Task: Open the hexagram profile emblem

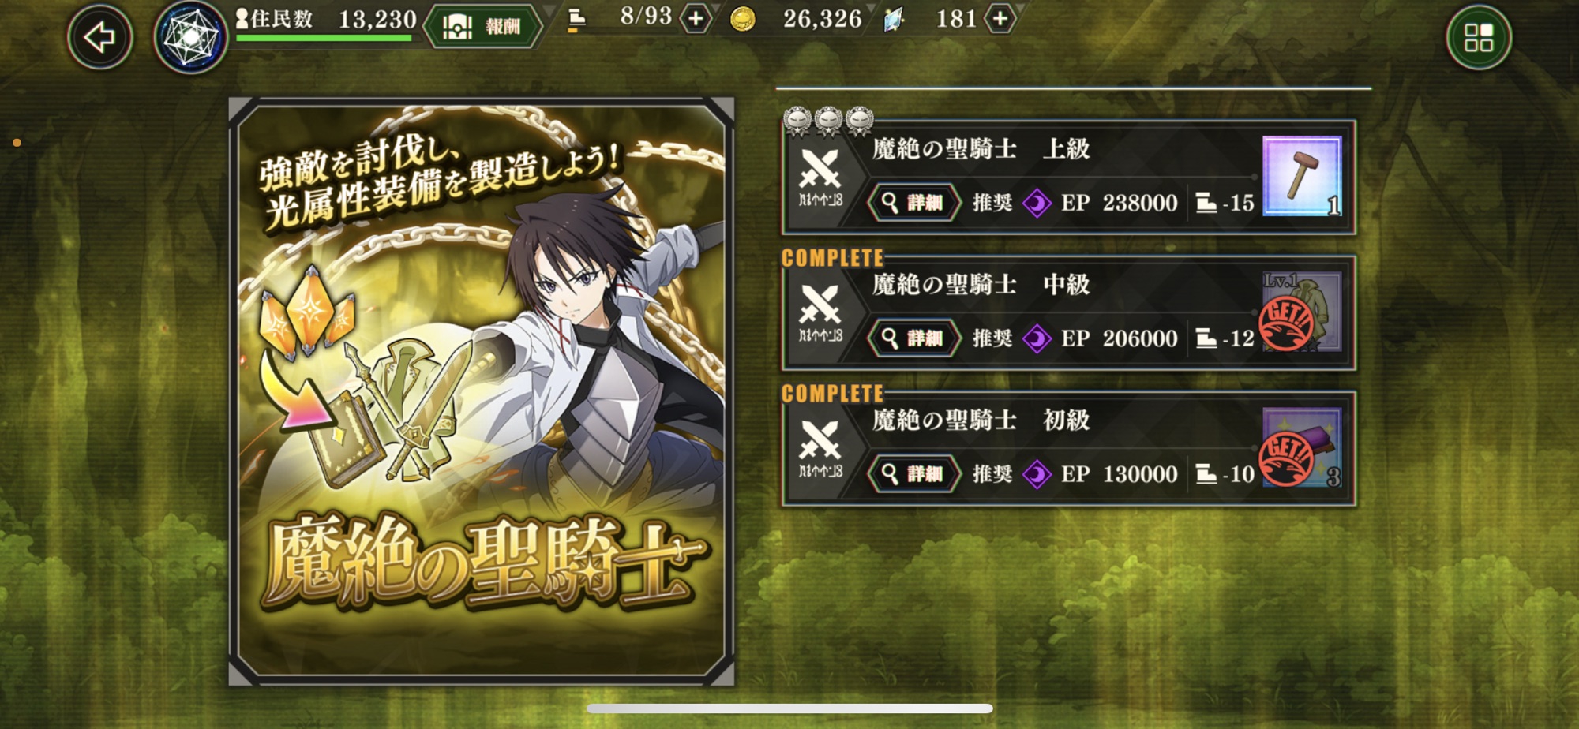Action: pyautogui.click(x=190, y=37)
